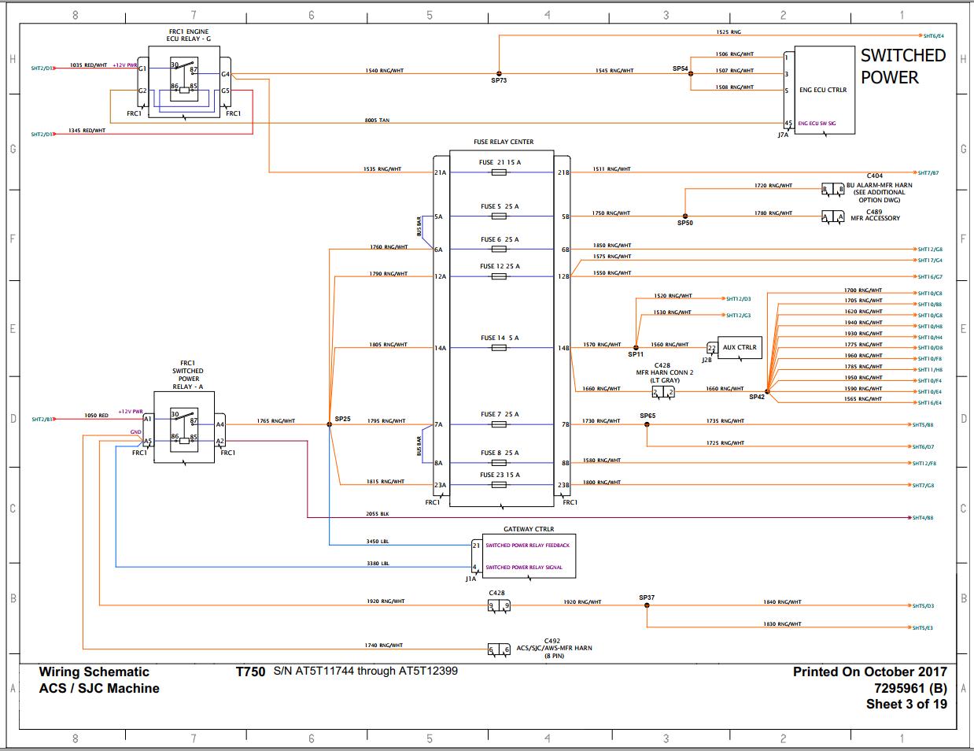Click the S/N AT5T11744 through AT5T12399 text
974x751 pixels.
click(366, 671)
